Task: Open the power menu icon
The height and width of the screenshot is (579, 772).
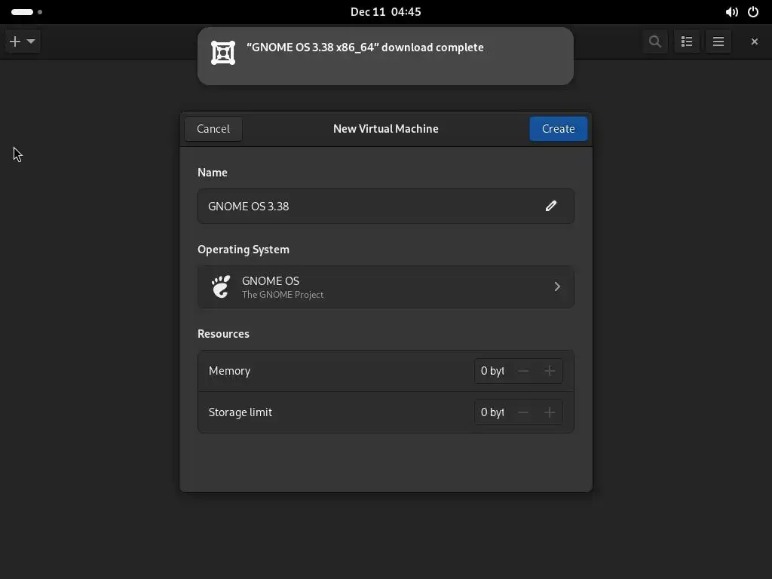Action: (753, 12)
